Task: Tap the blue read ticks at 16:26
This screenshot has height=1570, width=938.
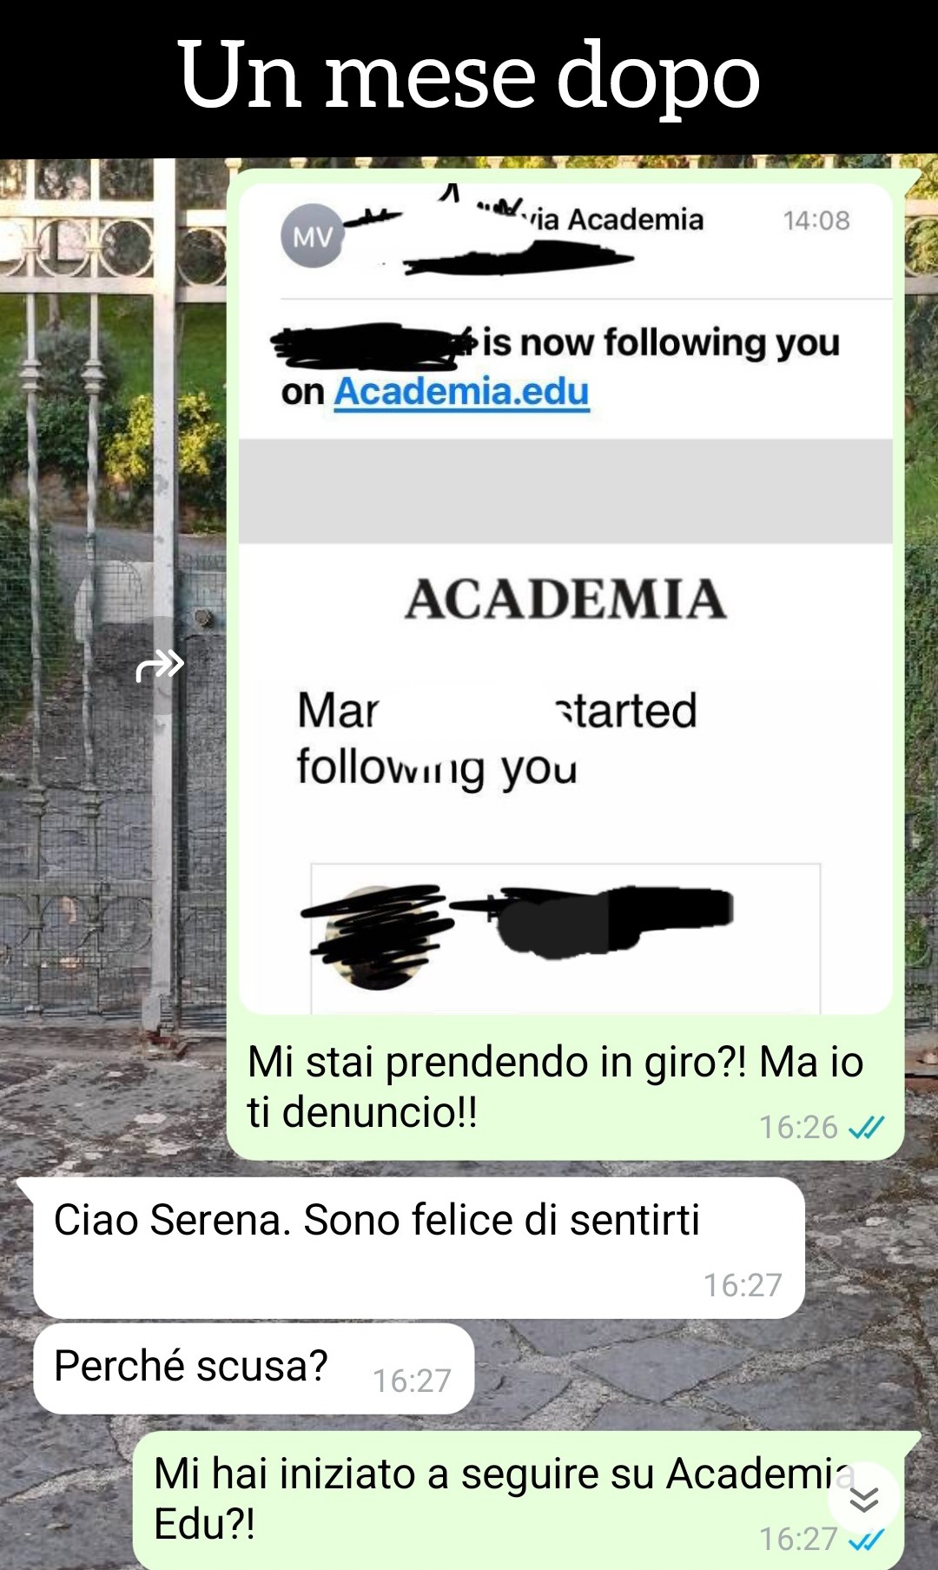Action: point(866,1127)
